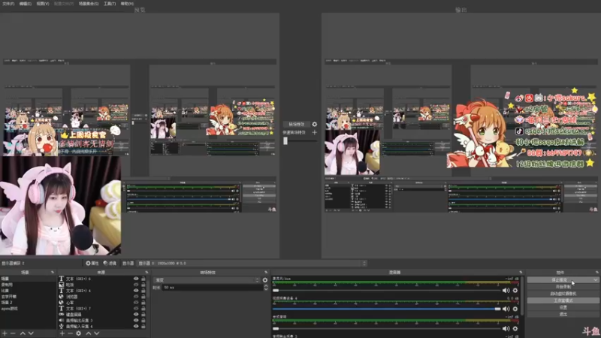Click the 开始录制 start recording button
Screen dimensions: 601x338
[563, 287]
